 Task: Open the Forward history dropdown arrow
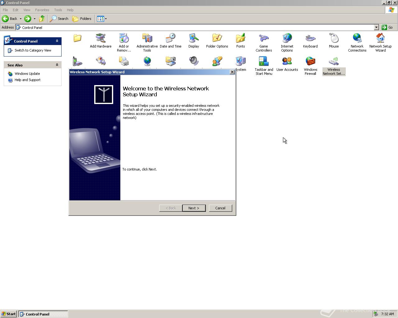pos(35,19)
